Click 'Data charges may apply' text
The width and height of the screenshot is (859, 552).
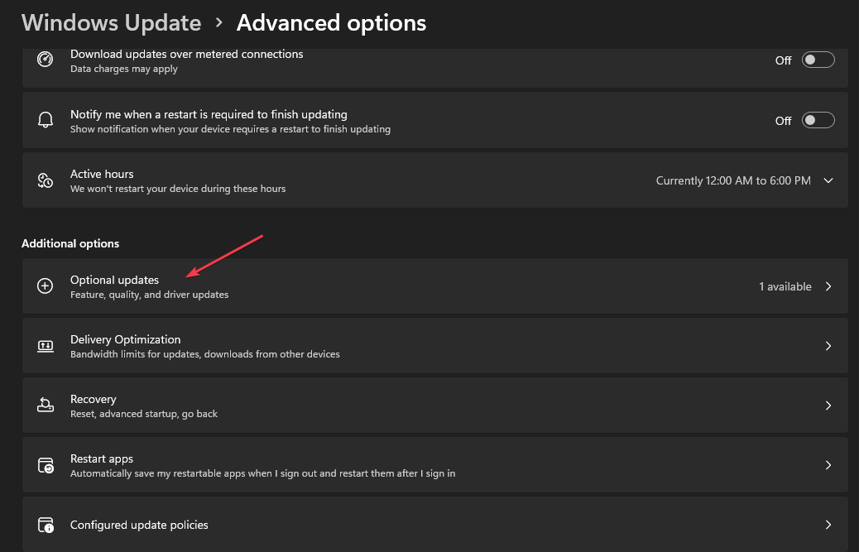(x=124, y=69)
